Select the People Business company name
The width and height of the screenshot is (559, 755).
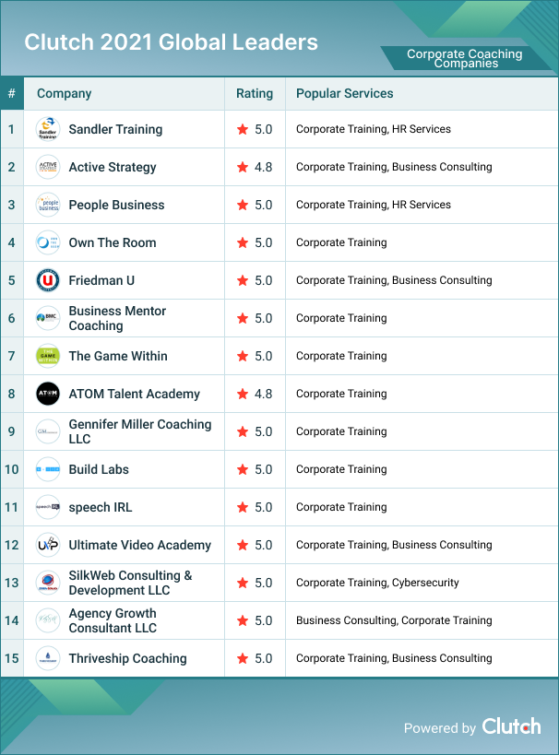pos(116,206)
